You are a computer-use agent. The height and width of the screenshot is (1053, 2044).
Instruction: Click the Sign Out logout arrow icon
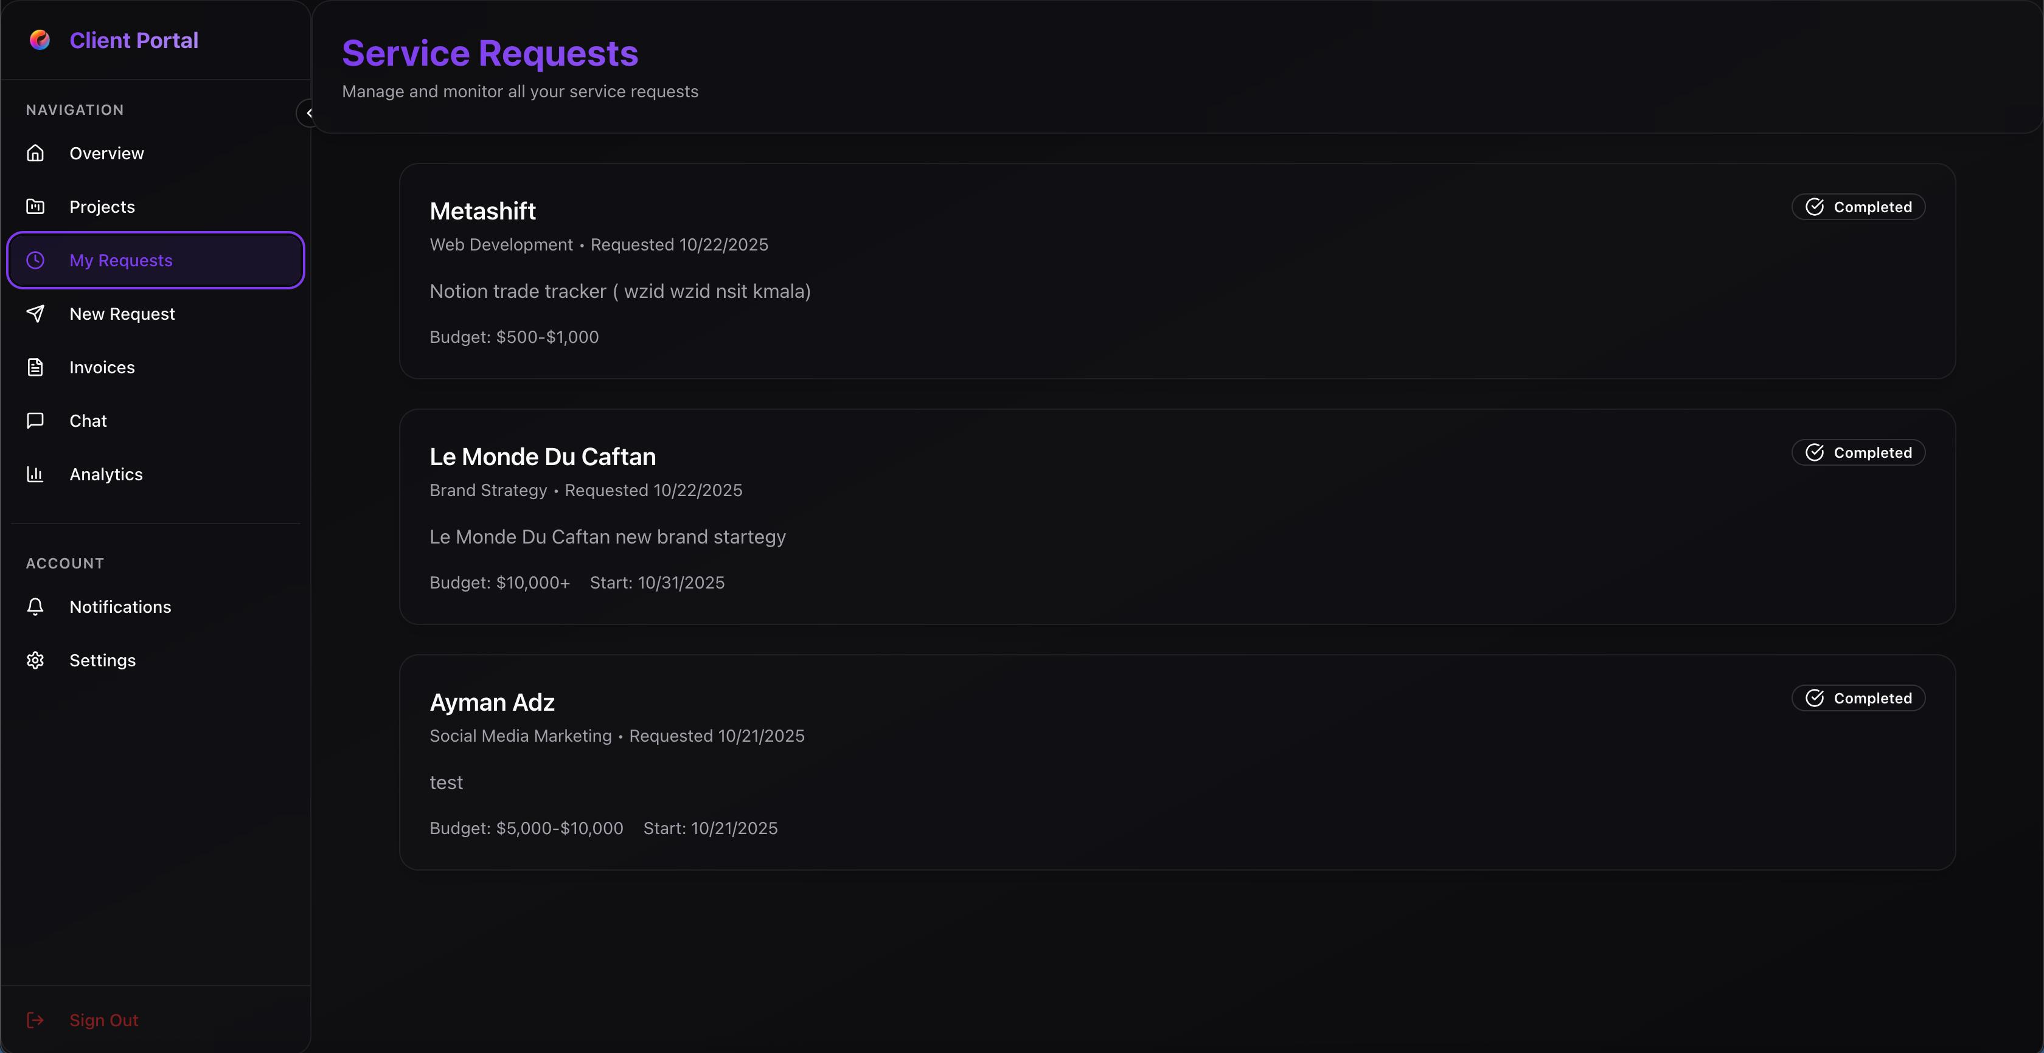36,1020
